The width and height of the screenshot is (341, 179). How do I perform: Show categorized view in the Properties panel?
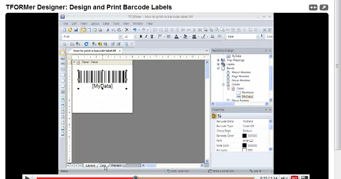[214, 116]
